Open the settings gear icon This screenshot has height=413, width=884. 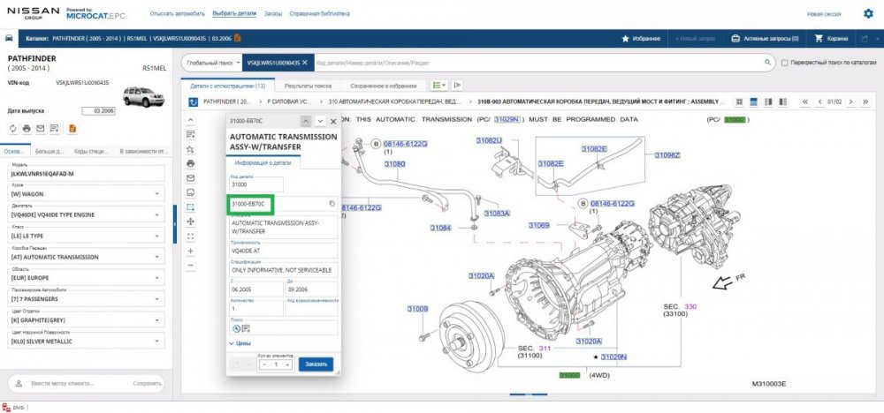(867, 14)
